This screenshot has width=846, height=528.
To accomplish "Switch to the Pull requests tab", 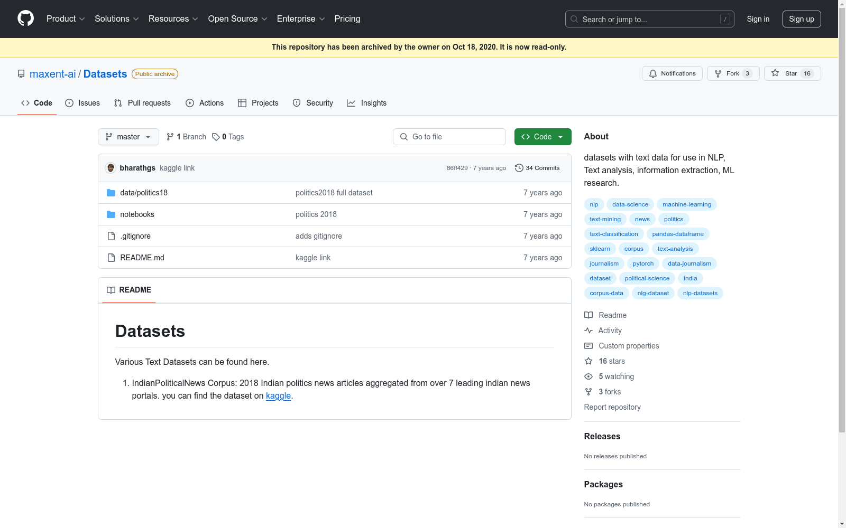I will (142, 103).
